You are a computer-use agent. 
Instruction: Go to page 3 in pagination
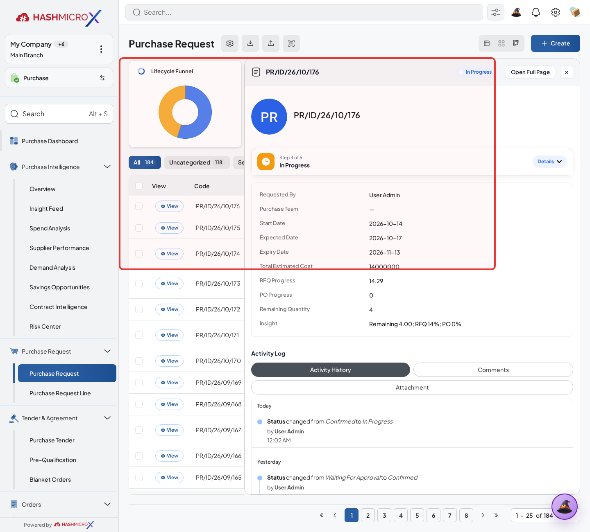coord(384,515)
